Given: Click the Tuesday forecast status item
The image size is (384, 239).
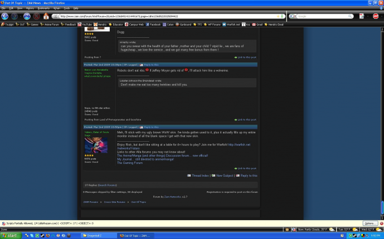Looking at the screenshot, I should (x=348, y=230).
